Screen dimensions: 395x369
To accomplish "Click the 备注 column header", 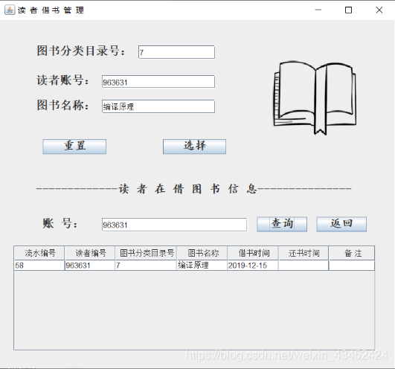I will click(x=352, y=253).
